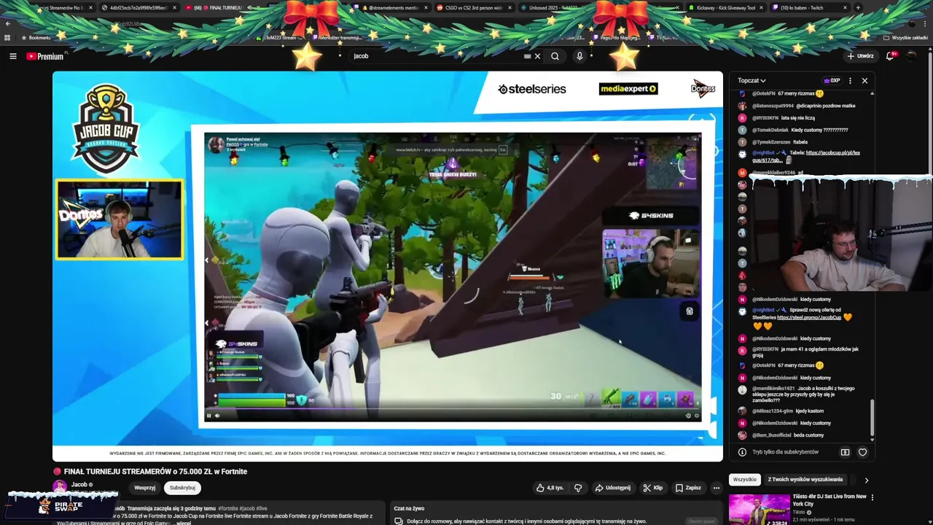Open Wszystkie zakładki bookmarks folder
Image resolution: width=933 pixels, height=525 pixels.
coord(905,37)
